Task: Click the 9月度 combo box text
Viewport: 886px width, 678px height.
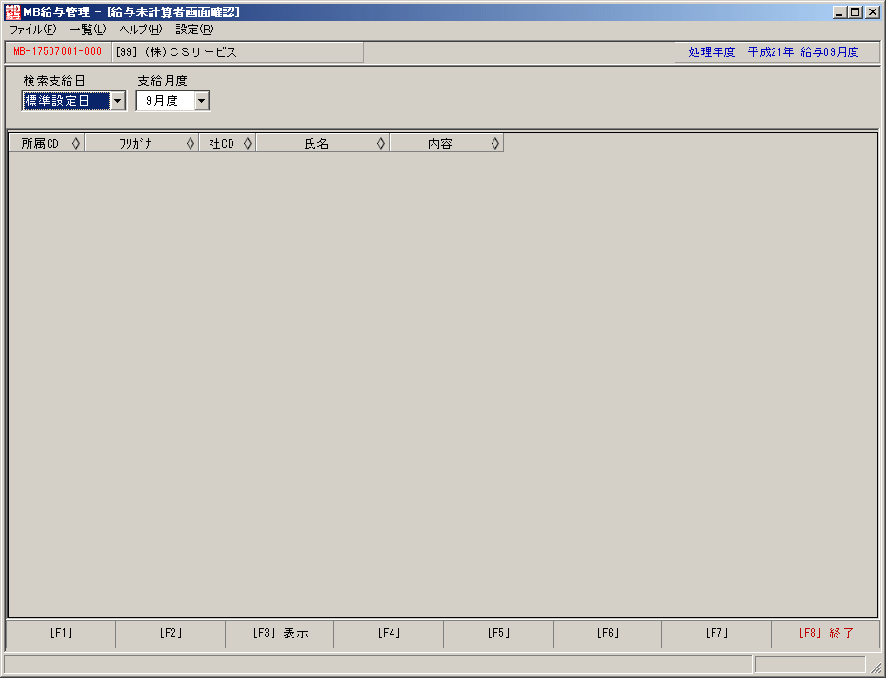Action: pyautogui.click(x=162, y=101)
